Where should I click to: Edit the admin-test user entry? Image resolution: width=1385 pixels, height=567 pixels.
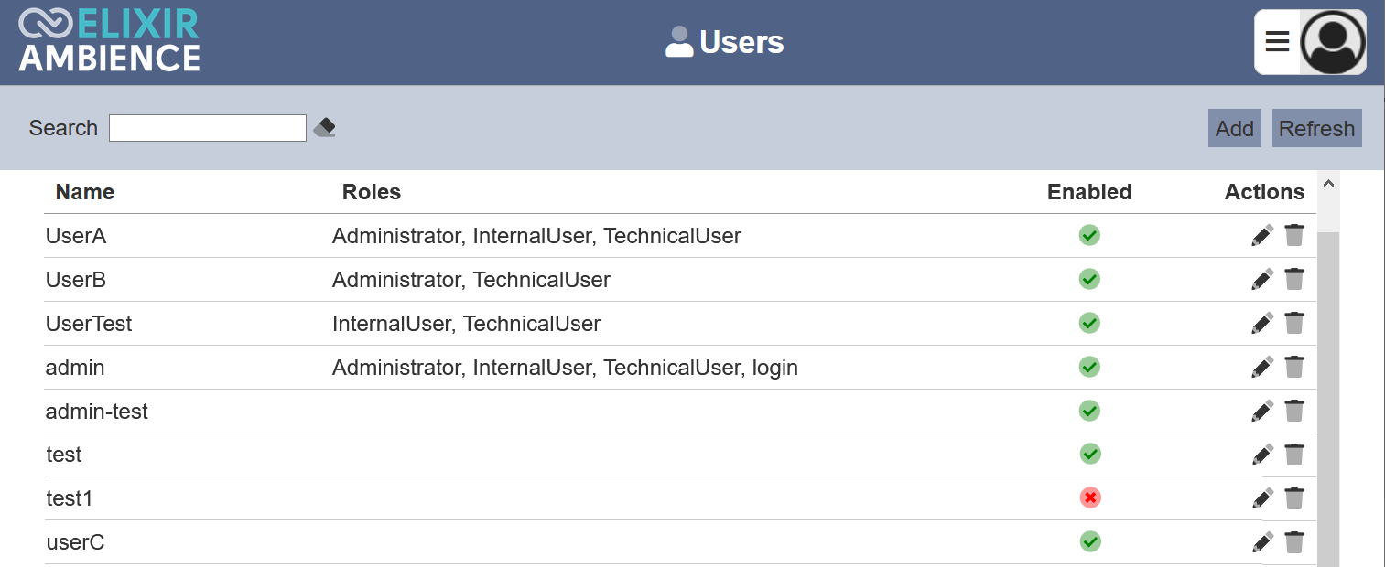click(1262, 411)
